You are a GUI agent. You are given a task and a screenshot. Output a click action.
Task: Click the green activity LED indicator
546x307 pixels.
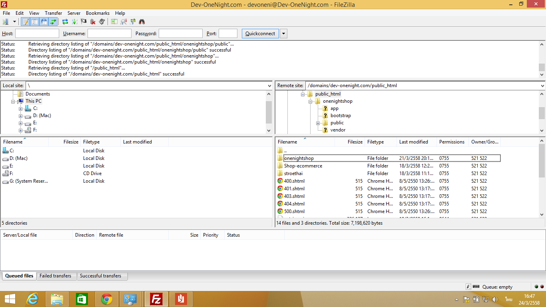(536, 287)
